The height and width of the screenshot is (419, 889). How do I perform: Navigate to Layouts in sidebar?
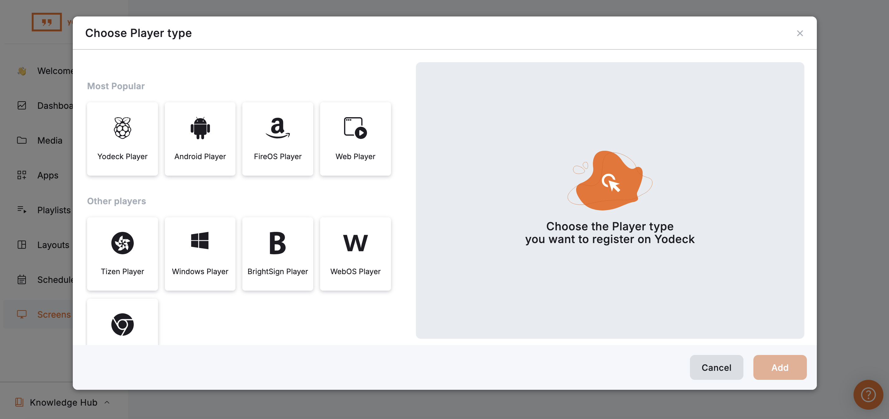(53, 245)
